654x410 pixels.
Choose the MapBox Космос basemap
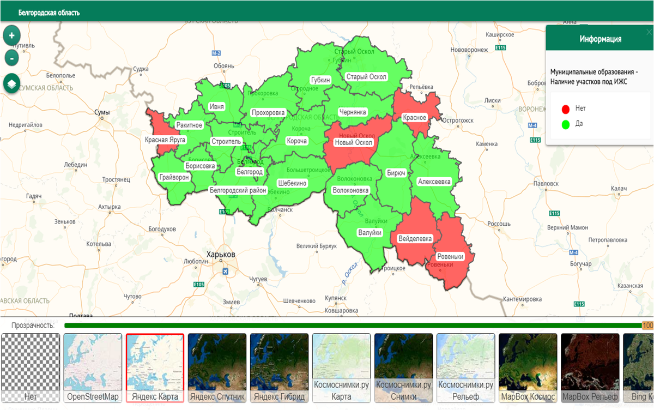pos(528,368)
